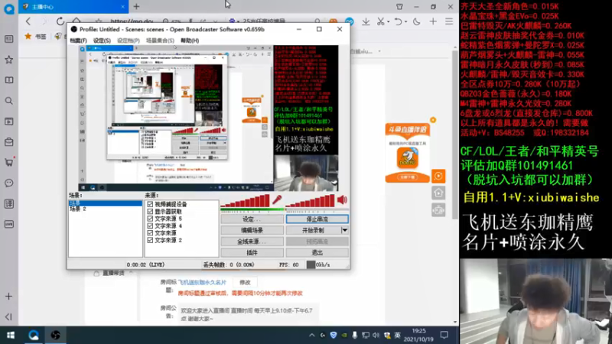Viewport: 612px width, 344px height.
Task: Click the add plus icon in left sidebar
Action: 8,297
